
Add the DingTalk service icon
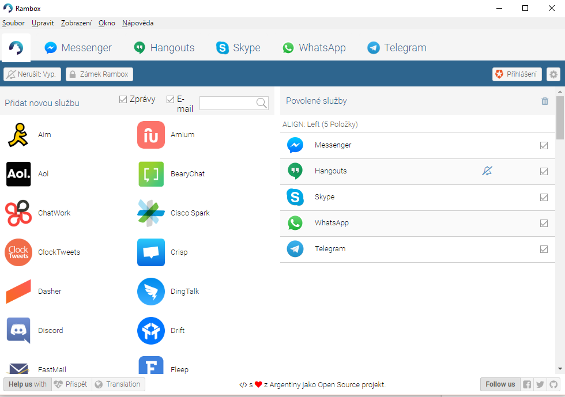tap(151, 292)
